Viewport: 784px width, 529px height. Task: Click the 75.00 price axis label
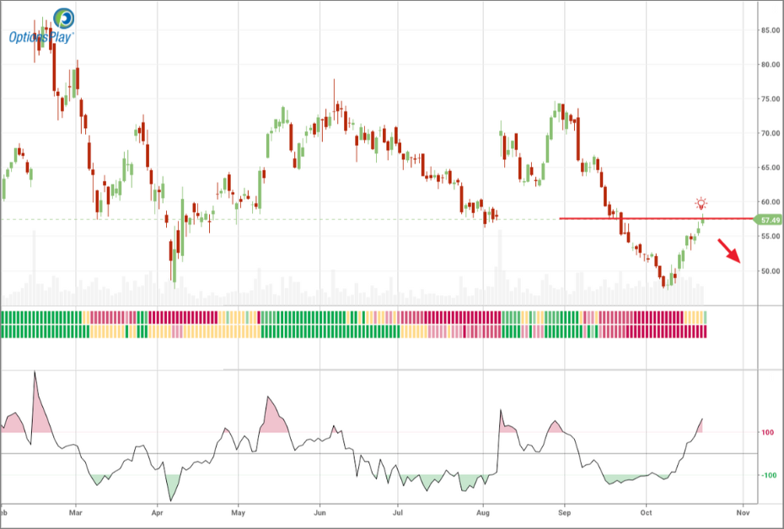pyautogui.click(x=769, y=99)
